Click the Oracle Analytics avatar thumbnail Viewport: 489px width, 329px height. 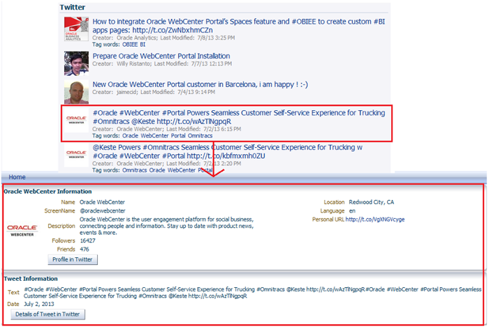(x=76, y=29)
